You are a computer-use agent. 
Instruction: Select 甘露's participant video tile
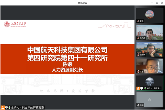pyautogui.click(x=149, y=66)
